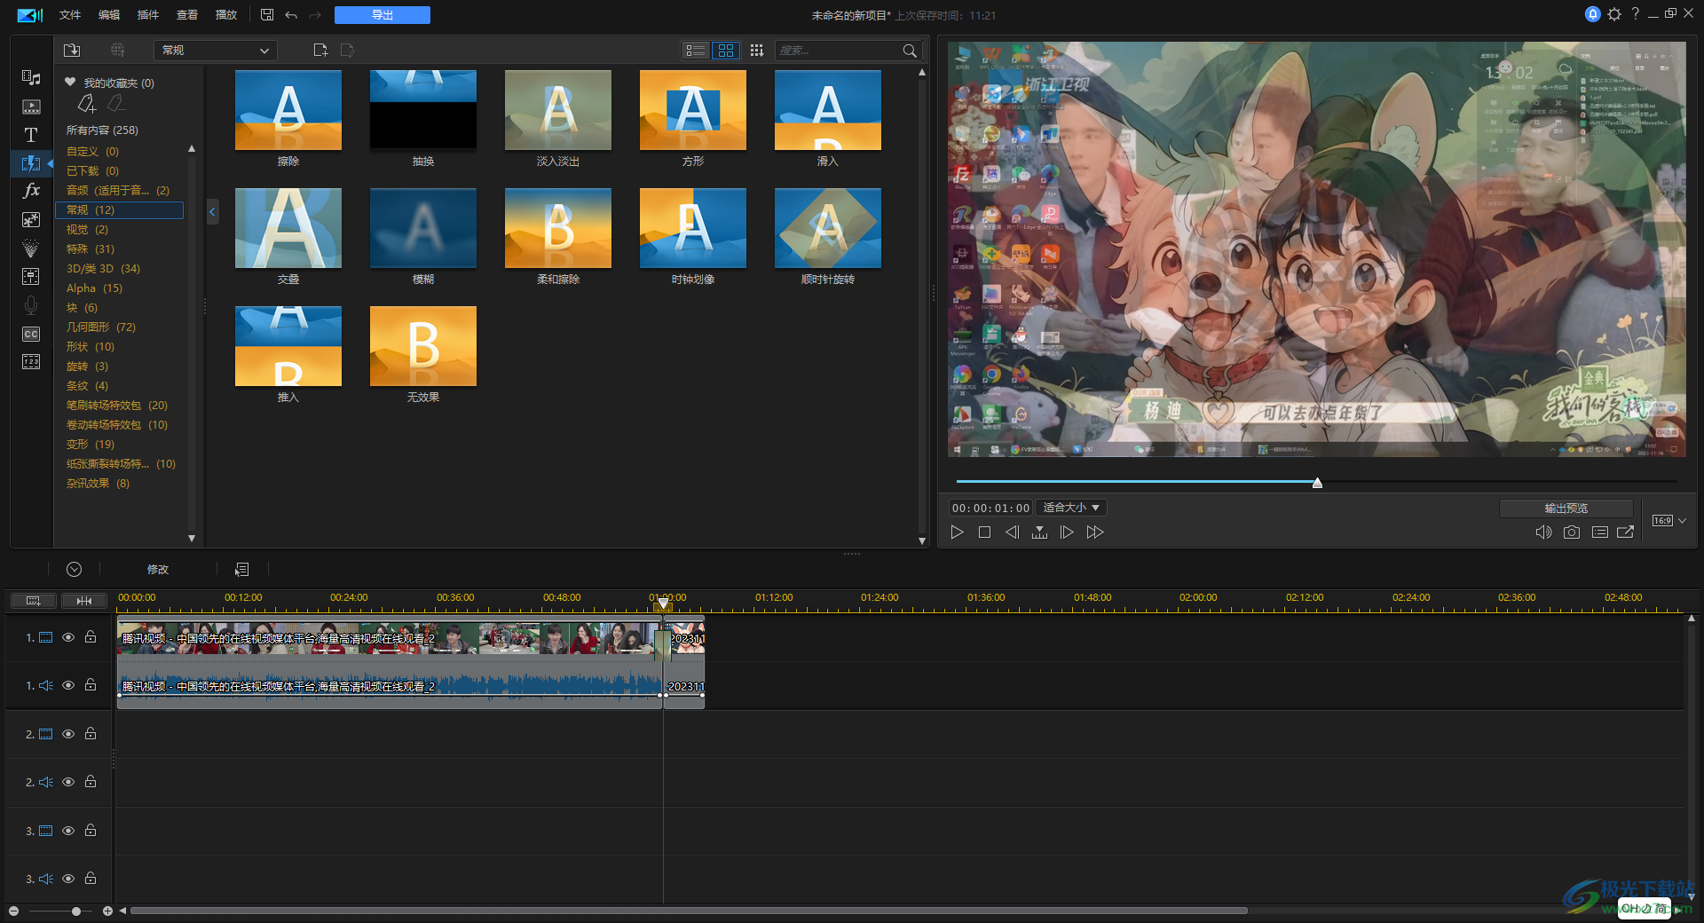
Task: Click the timeline zoom slider handle
Action: 76,911
